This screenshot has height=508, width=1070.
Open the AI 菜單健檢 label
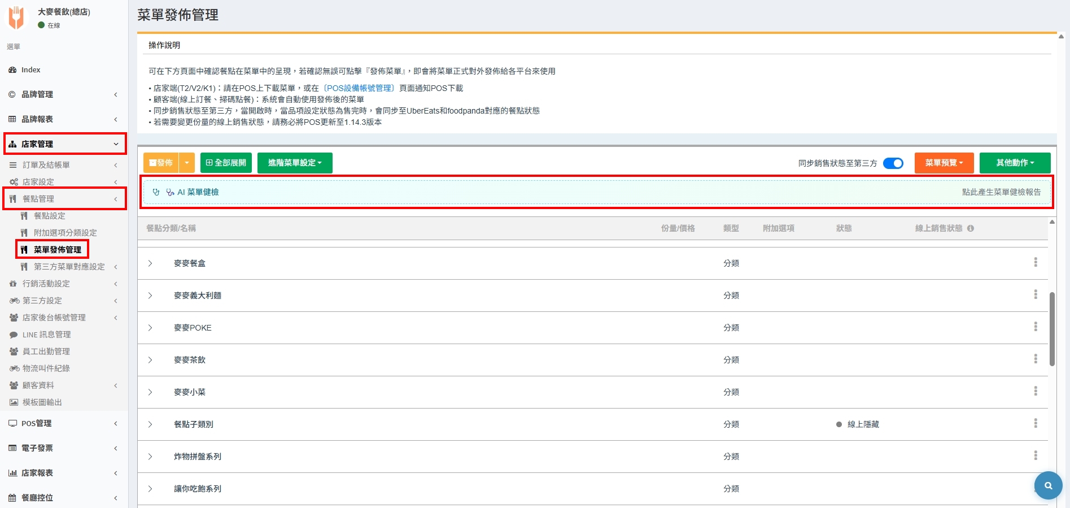click(198, 192)
